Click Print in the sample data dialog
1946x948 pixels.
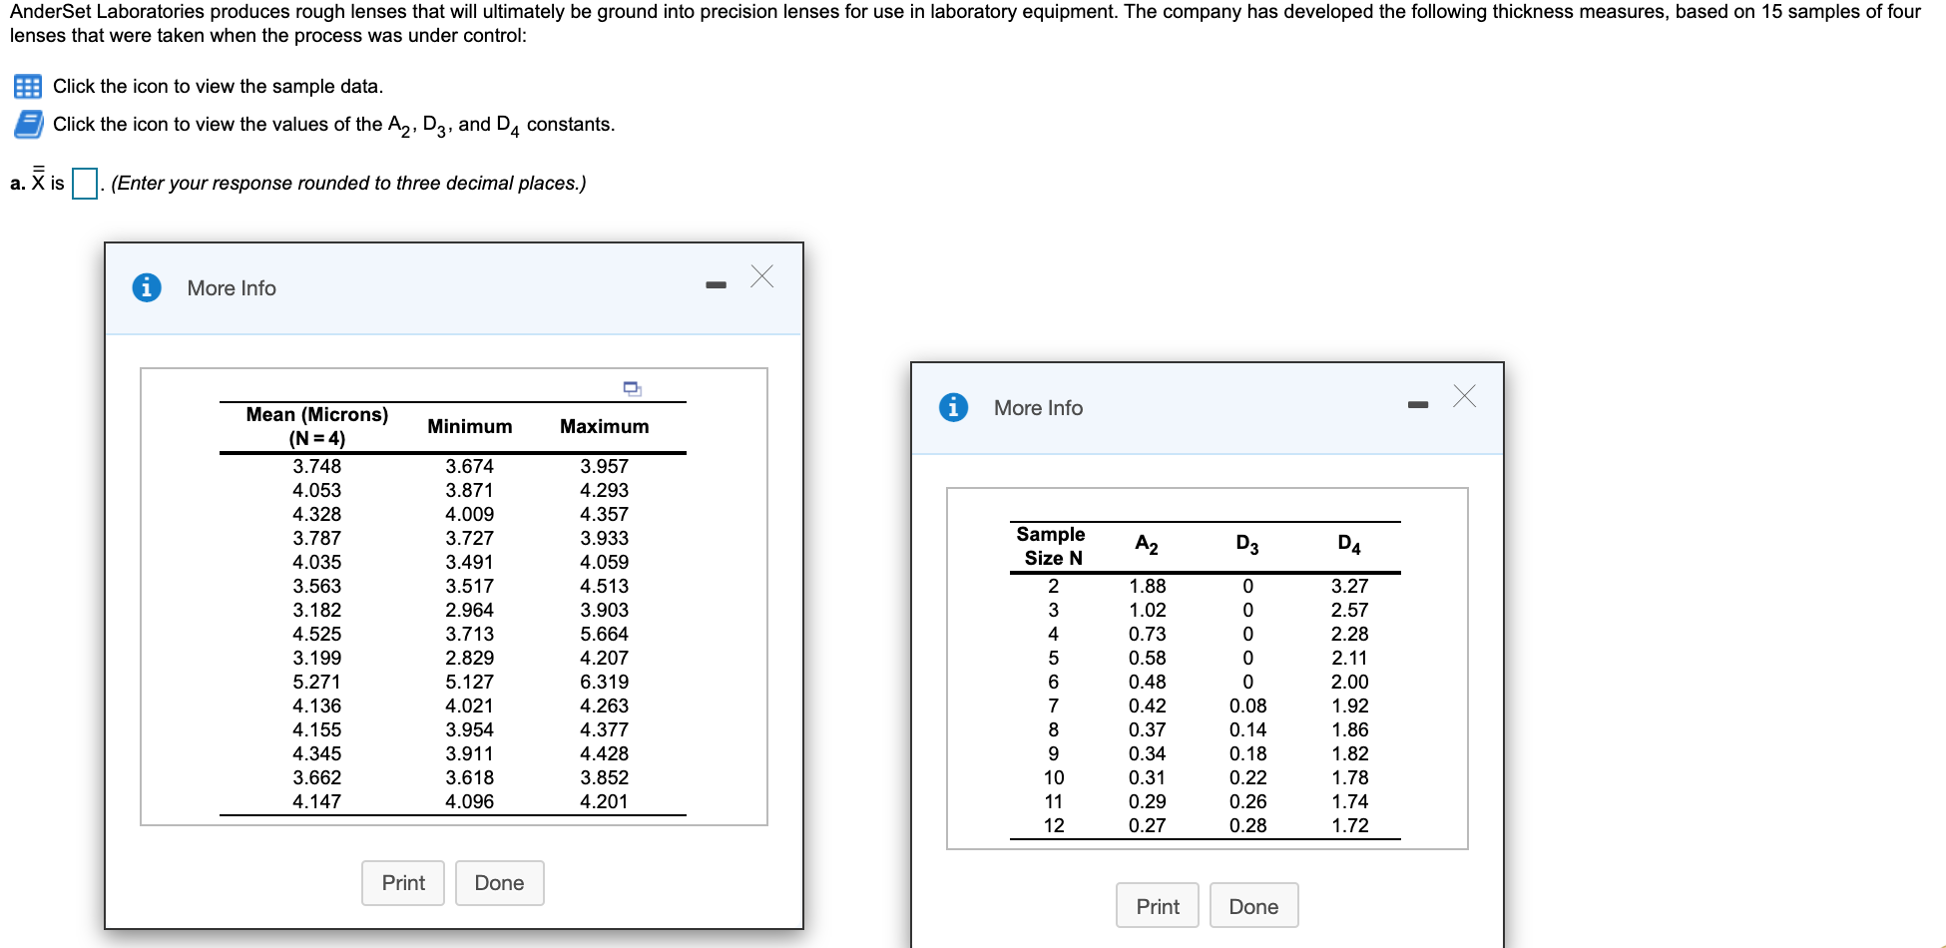[403, 883]
